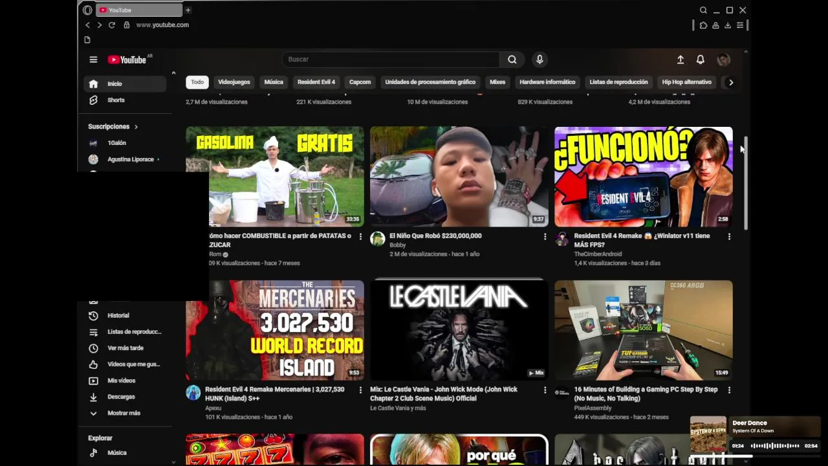The width and height of the screenshot is (828, 466).
Task: Open El Niño Que Robó video thumbnail
Action: click(459, 177)
